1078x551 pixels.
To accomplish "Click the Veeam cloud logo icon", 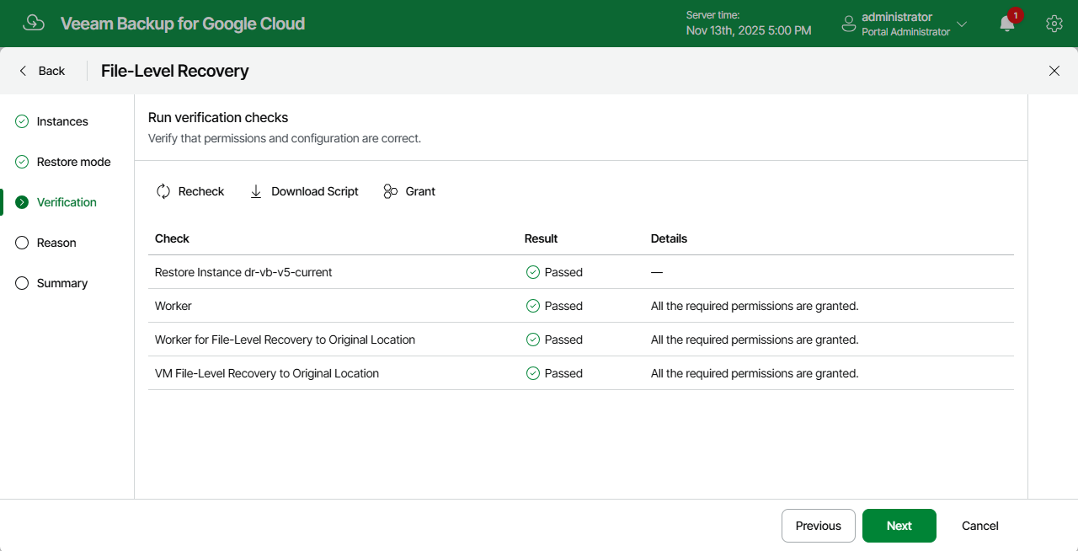I will click(x=34, y=23).
